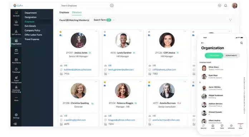Open notifications bell icon
The height and width of the screenshot is (137, 249).
click(225, 6)
